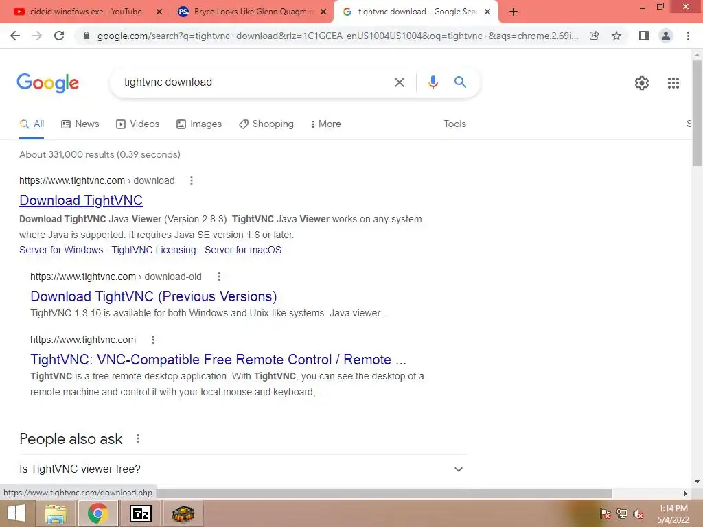This screenshot has width=703, height=527.
Task: Open the TightVNC Licensing sitelink
Action: click(154, 250)
